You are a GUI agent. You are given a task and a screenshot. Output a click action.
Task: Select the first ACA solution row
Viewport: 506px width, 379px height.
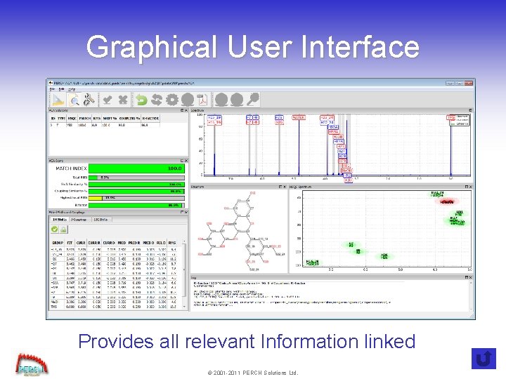coord(105,125)
